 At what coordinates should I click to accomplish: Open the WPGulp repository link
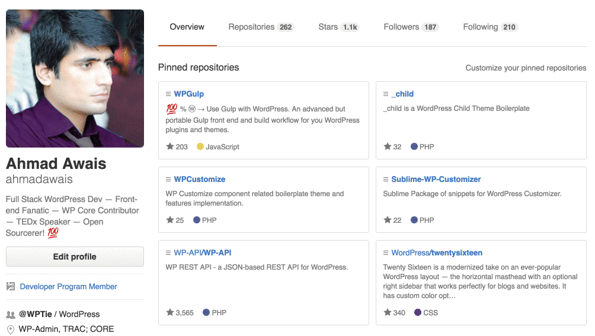(x=189, y=94)
